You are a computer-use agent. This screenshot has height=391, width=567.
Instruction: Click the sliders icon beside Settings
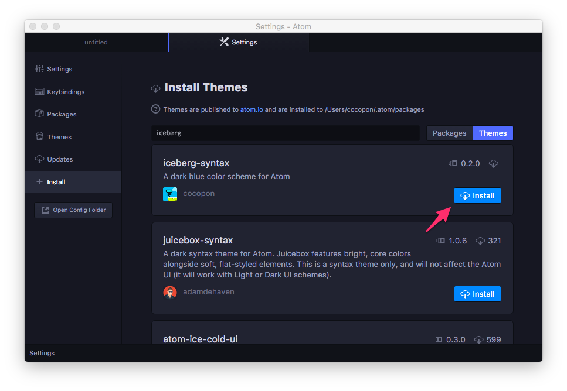pos(39,68)
